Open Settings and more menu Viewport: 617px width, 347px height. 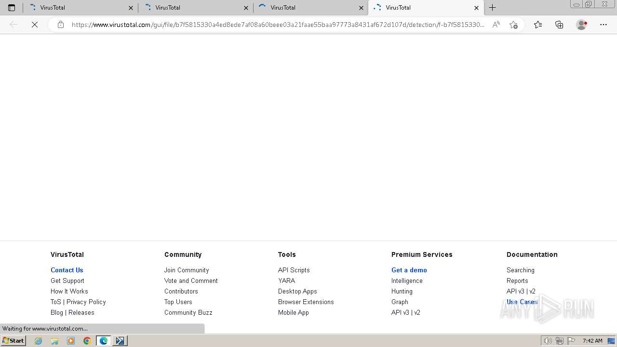(x=604, y=25)
